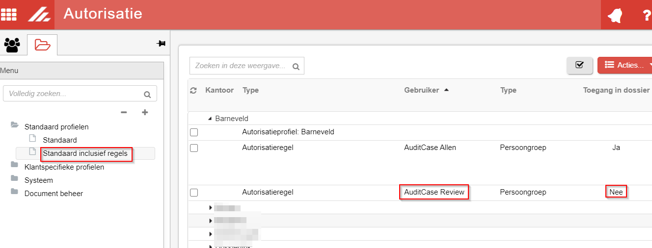Open notifications bell icon
The width and height of the screenshot is (652, 248).
click(x=614, y=15)
